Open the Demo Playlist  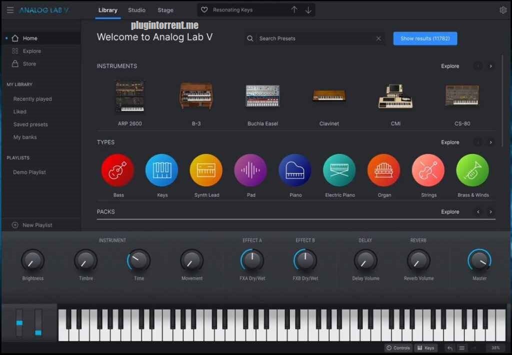[x=29, y=172]
